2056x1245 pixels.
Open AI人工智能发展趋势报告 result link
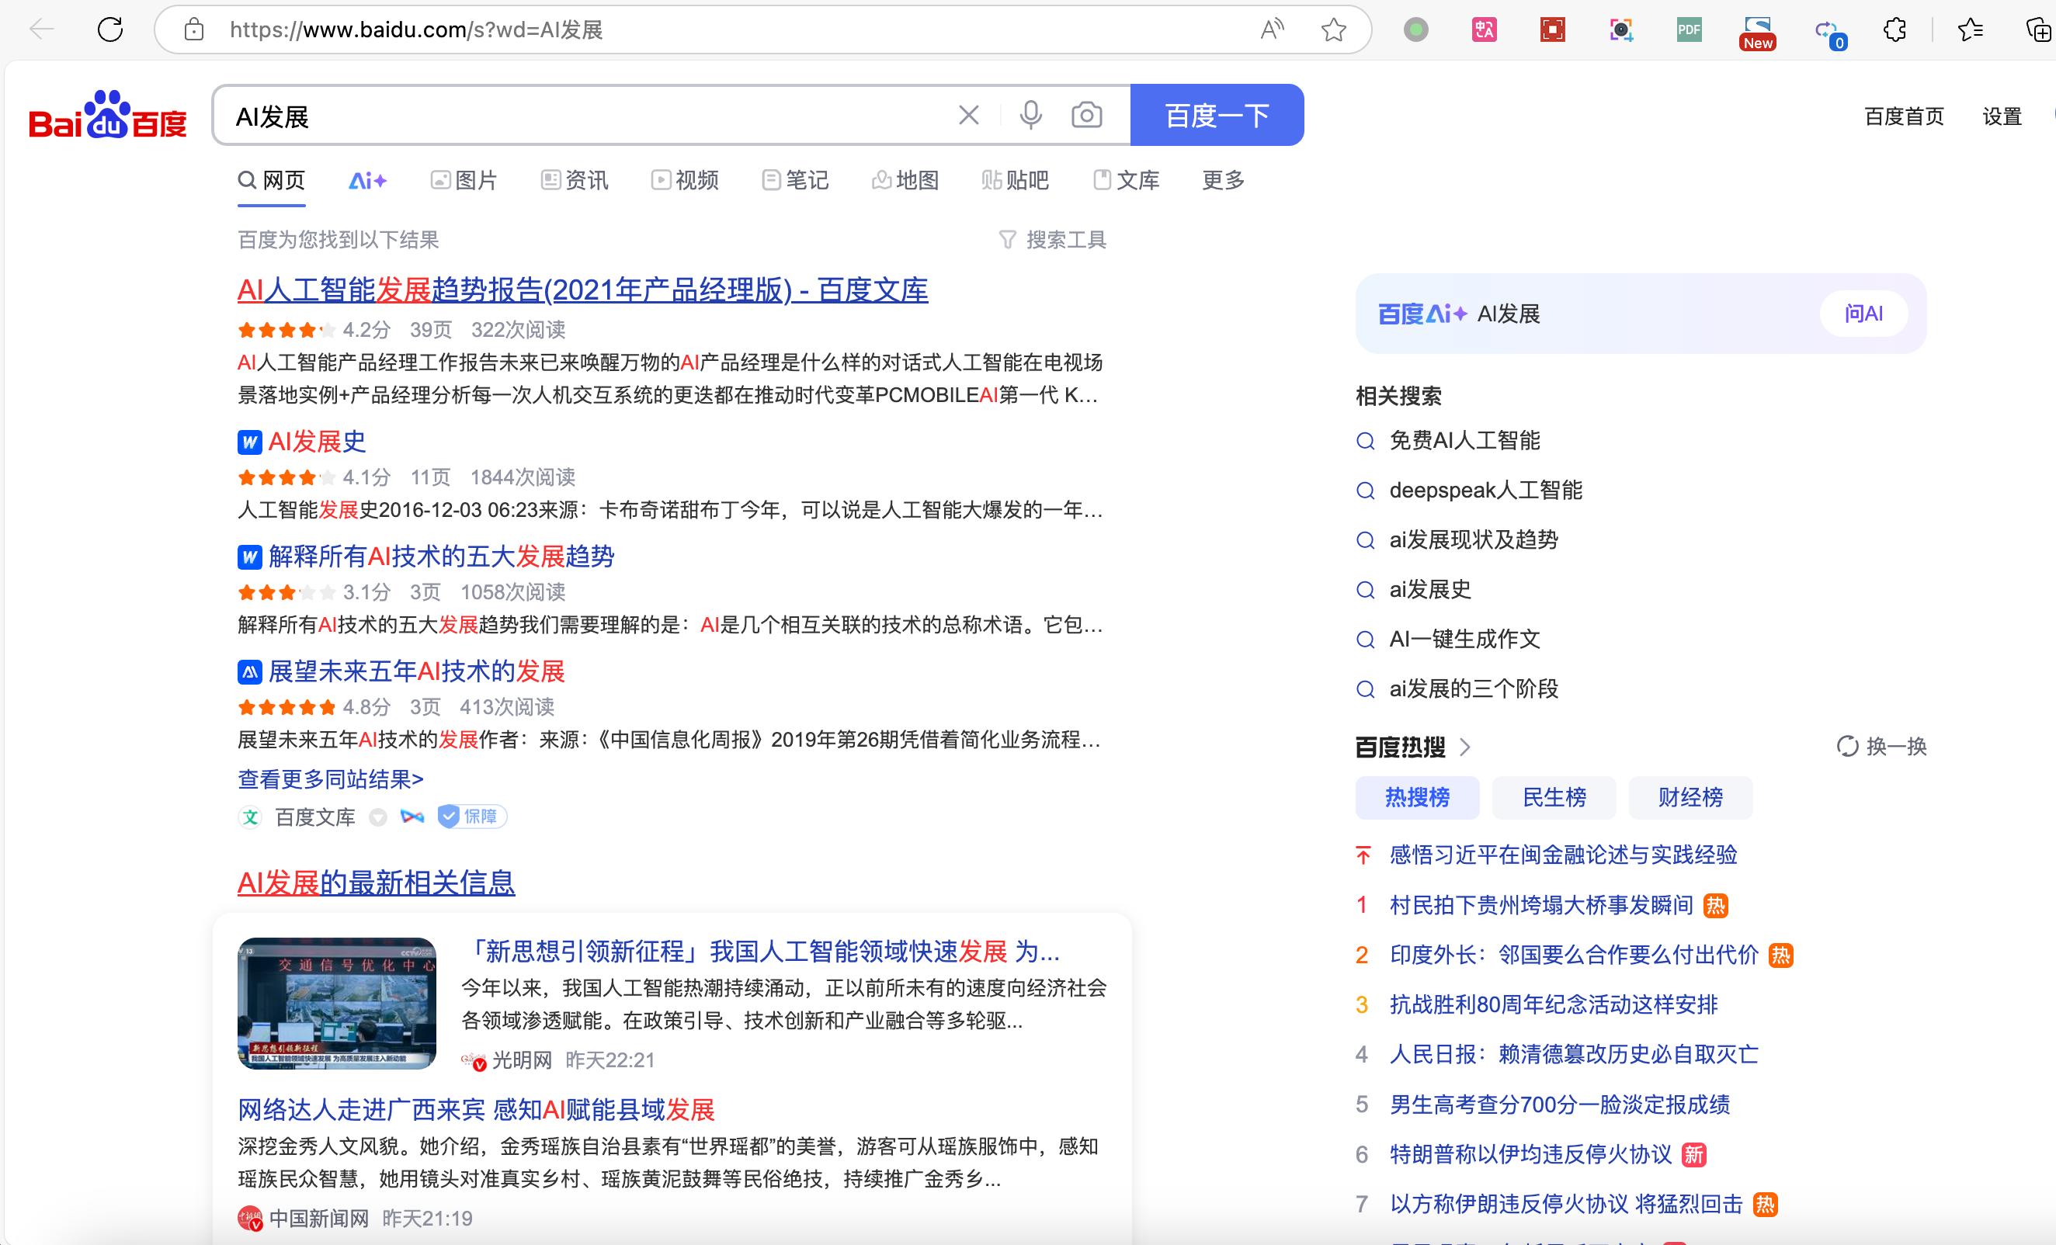pyautogui.click(x=582, y=290)
